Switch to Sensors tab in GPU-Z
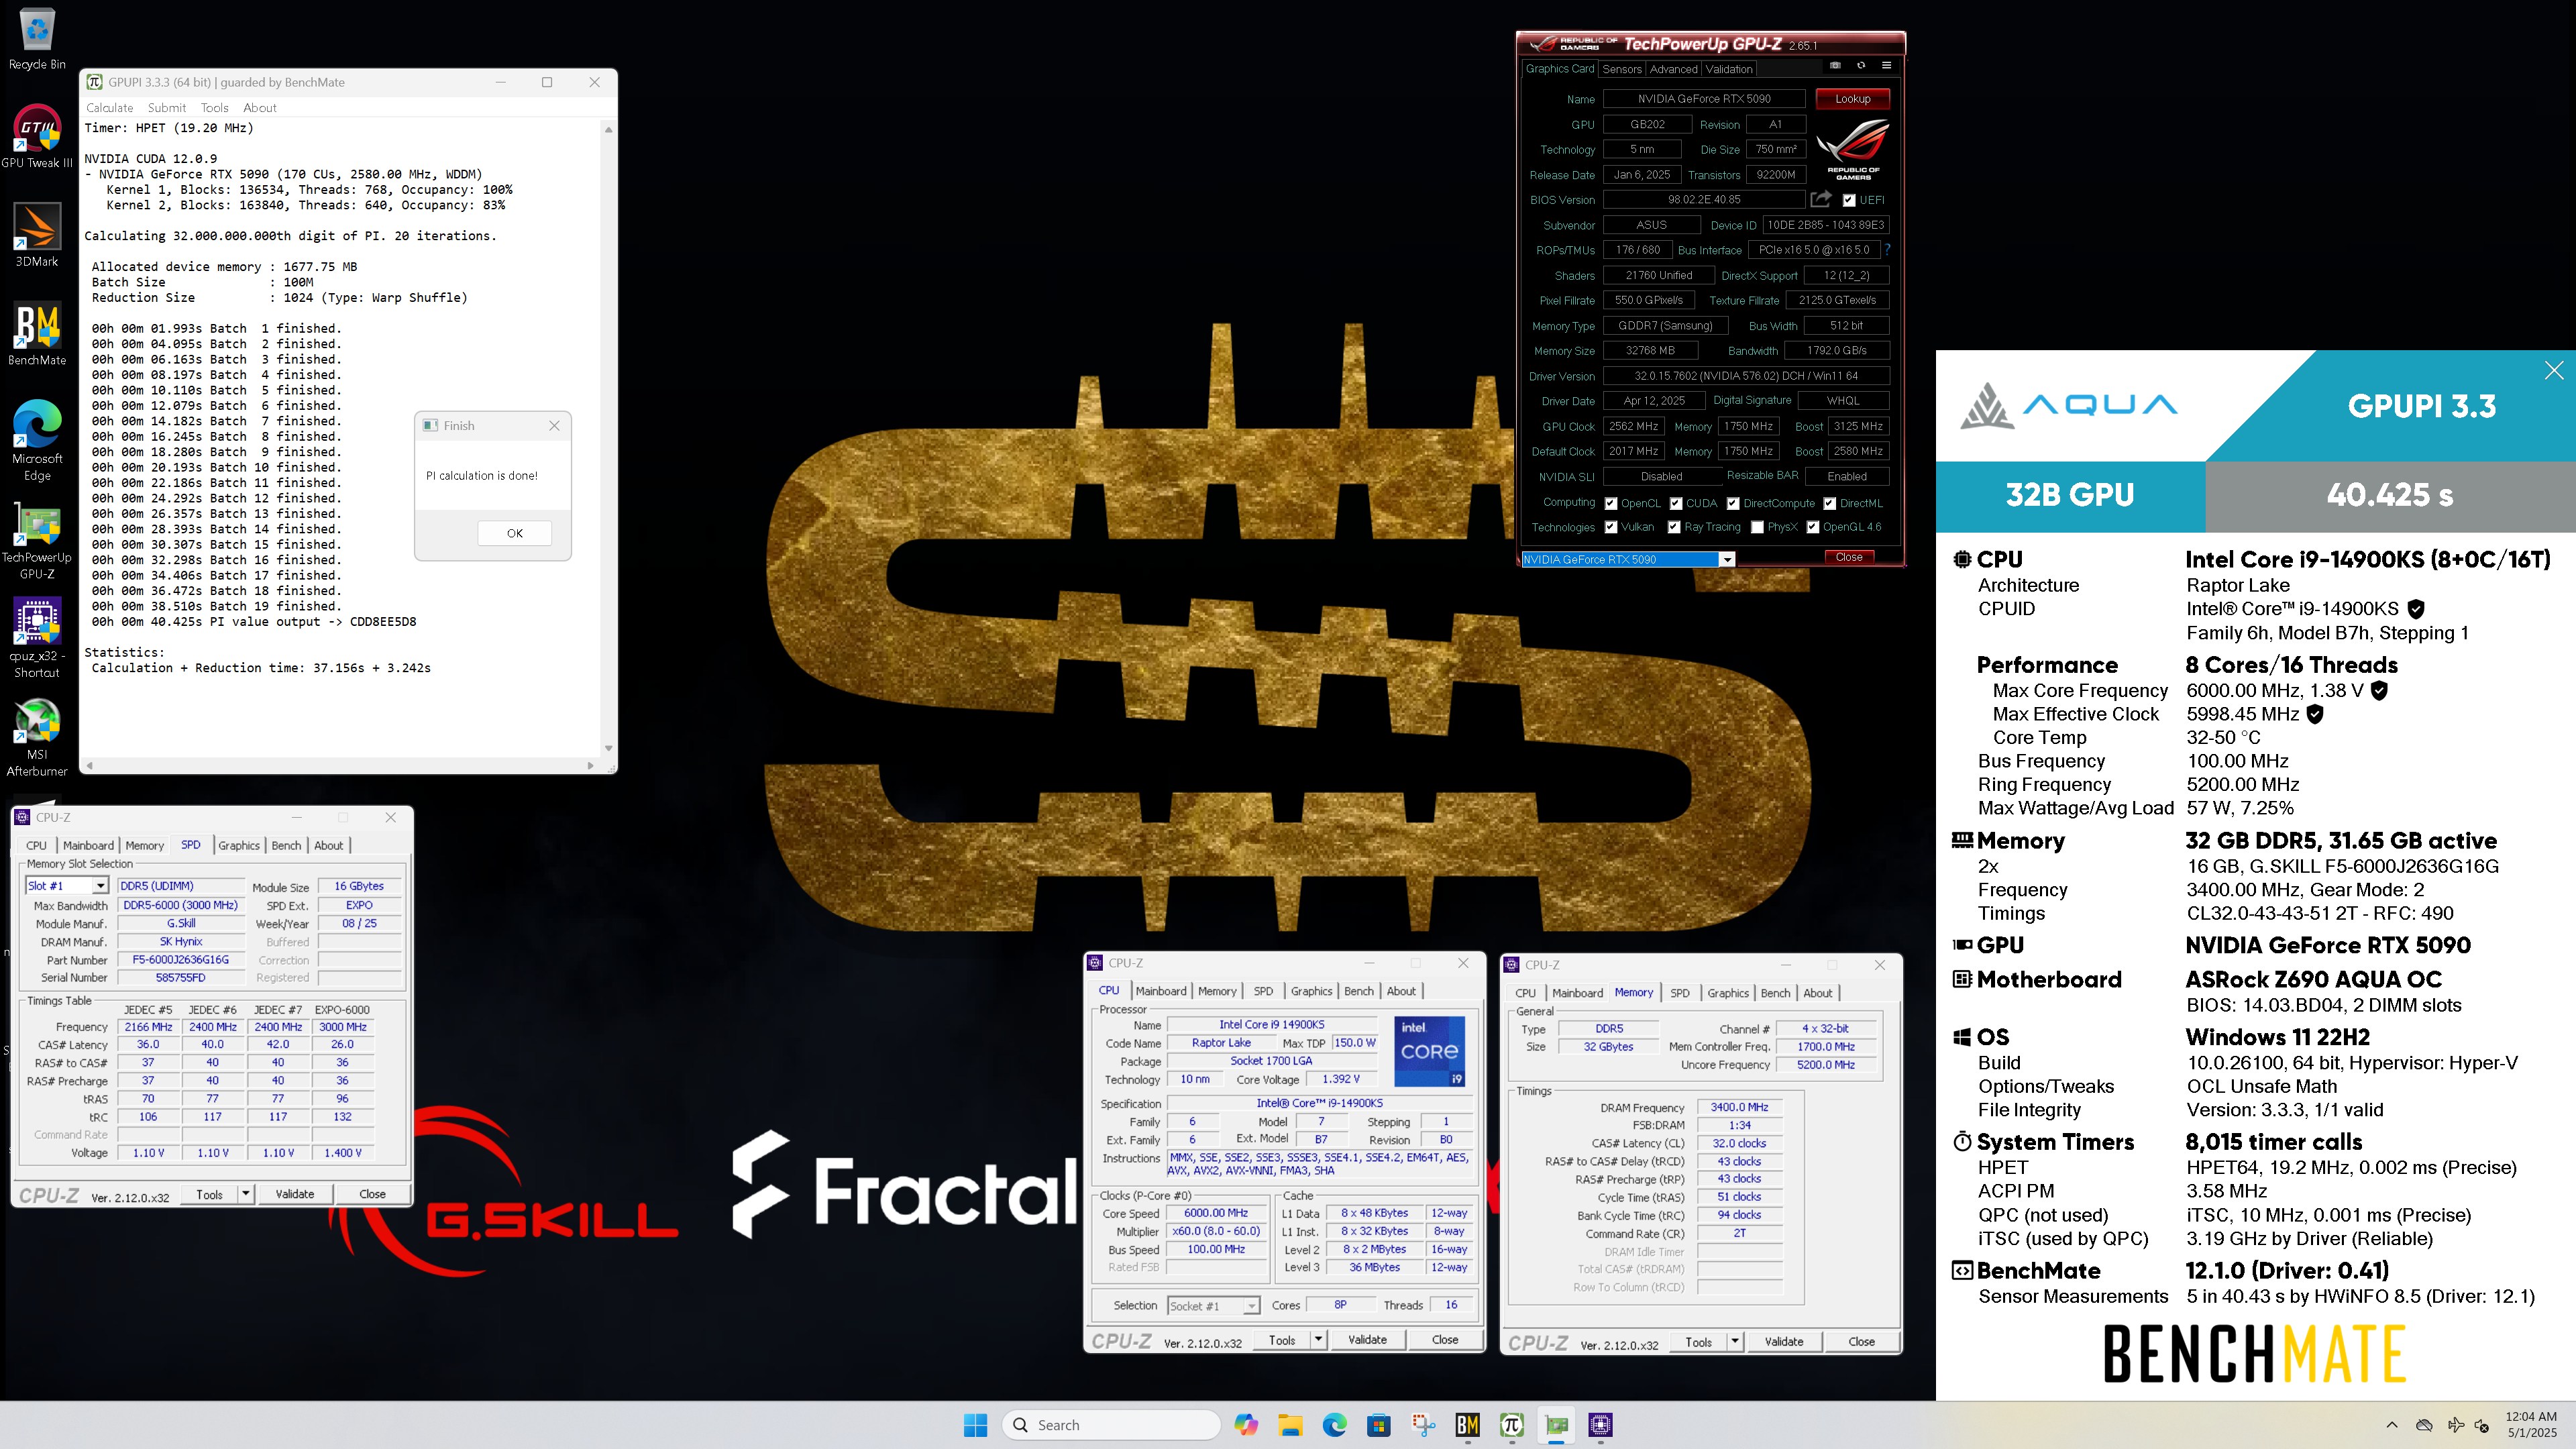2576x1449 pixels. (1621, 69)
